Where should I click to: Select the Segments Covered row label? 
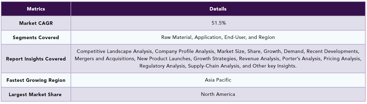tap(36, 38)
